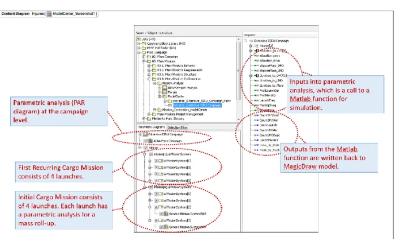Screen dimensions: 396x239
Task: Expand the duration_to_LMO array property
Action: [250, 76]
